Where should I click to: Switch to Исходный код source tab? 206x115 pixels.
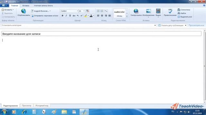click(x=42, y=106)
